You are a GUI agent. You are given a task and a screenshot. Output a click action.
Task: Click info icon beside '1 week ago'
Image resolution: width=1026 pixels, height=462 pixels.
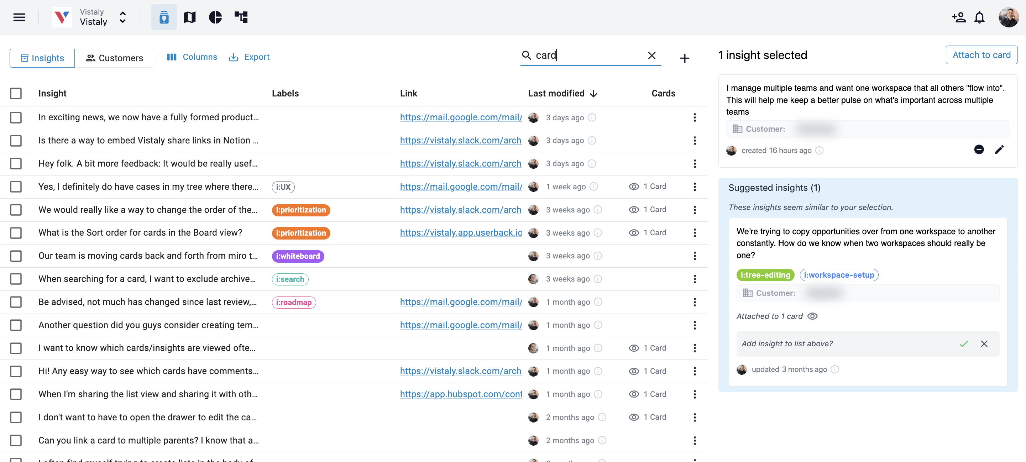593,187
